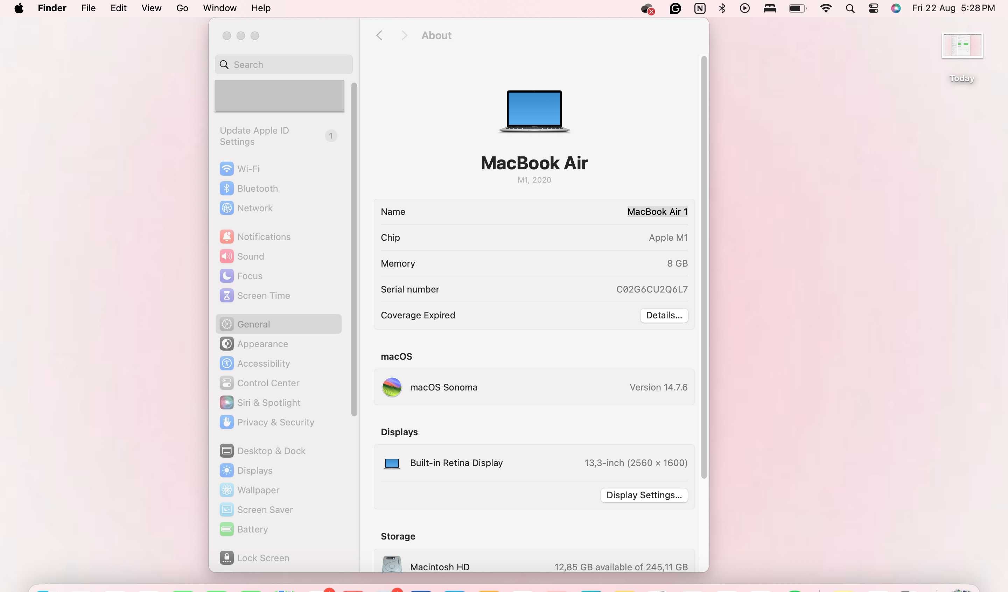This screenshot has width=1008, height=592.
Task: Click the bed-shaped menu bar icon
Action: 770,8
